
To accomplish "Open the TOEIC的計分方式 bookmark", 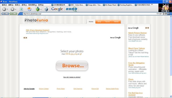I will click(142, 5).
